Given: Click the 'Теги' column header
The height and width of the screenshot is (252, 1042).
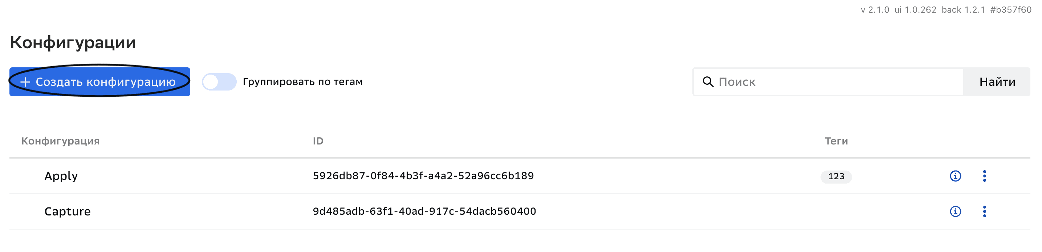Looking at the screenshot, I should pos(836,141).
